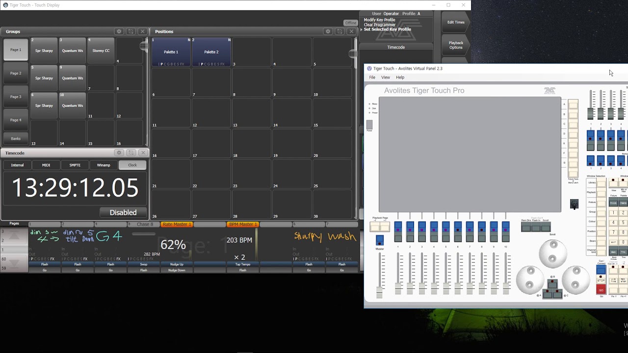
Task: Select Modify Key Profile option
Action: click(x=379, y=20)
